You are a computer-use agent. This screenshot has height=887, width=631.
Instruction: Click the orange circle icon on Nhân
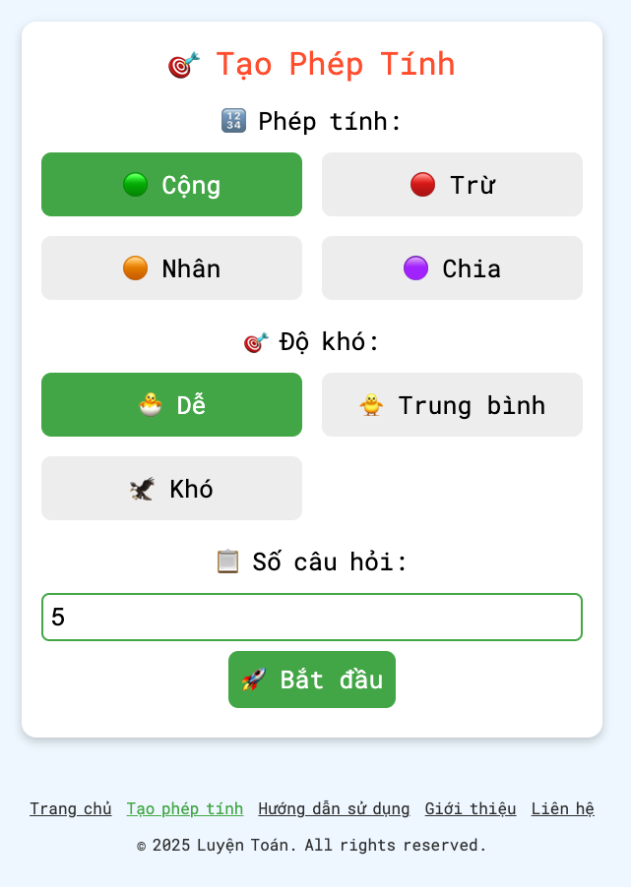[135, 268]
